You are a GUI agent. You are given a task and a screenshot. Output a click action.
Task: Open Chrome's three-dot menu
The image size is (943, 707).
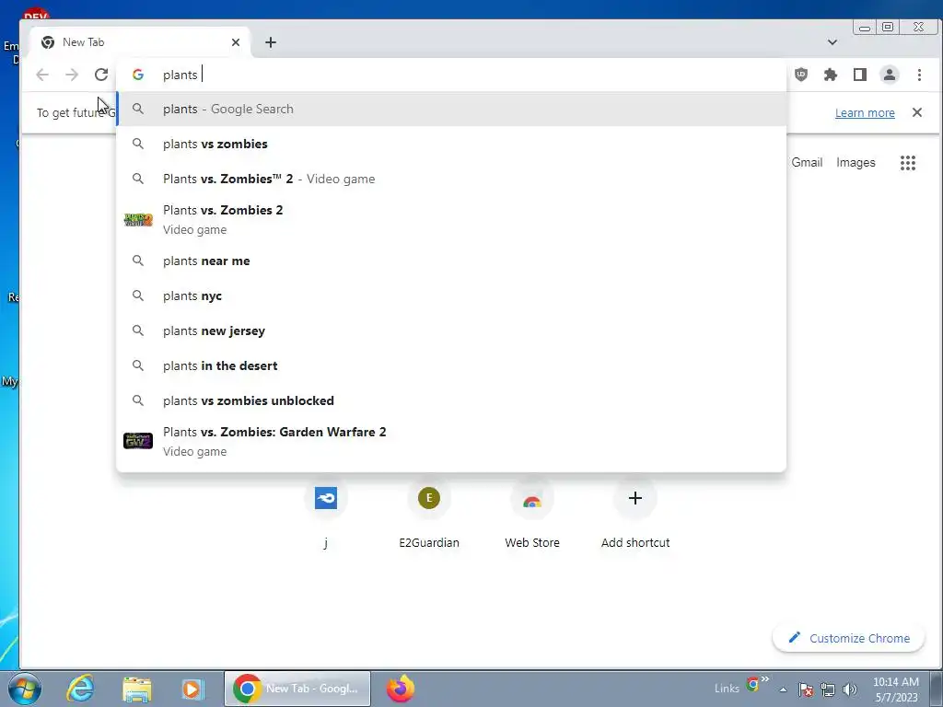click(x=919, y=75)
